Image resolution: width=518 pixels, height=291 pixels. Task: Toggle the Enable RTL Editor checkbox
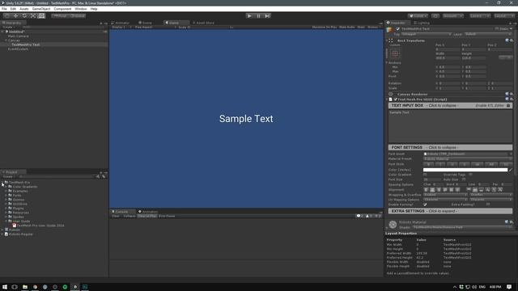click(x=508, y=106)
